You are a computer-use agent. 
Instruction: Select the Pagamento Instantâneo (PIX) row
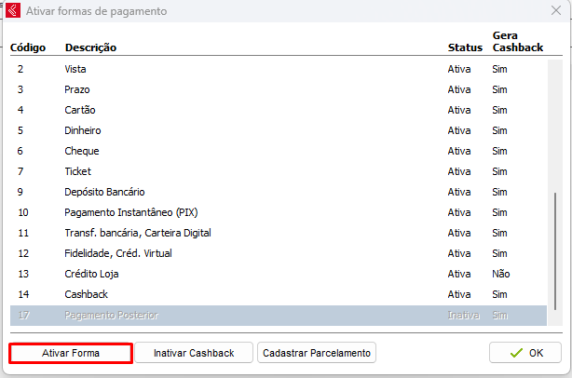point(125,212)
